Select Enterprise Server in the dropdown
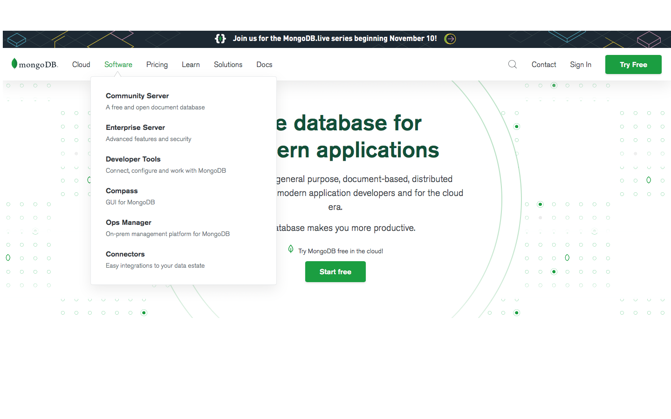 coord(135,128)
